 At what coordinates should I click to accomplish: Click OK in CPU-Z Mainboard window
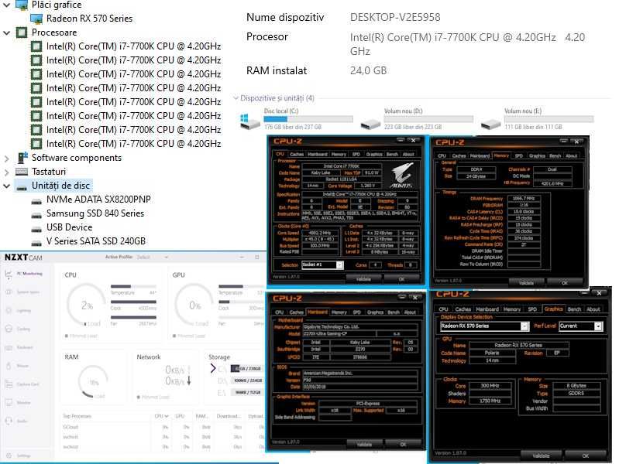(403, 444)
